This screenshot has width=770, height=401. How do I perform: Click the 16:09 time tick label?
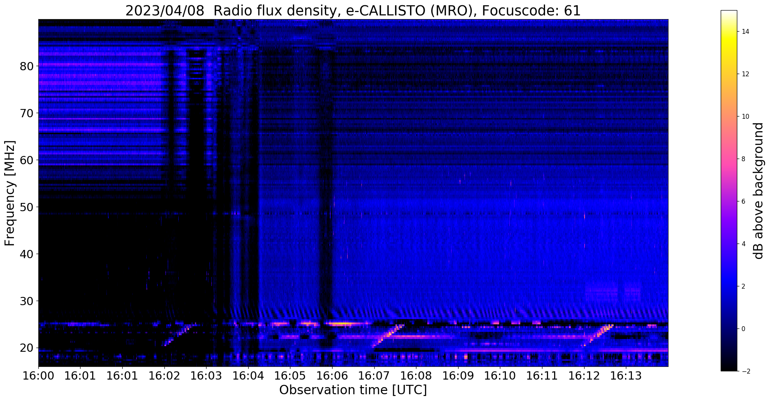click(458, 376)
